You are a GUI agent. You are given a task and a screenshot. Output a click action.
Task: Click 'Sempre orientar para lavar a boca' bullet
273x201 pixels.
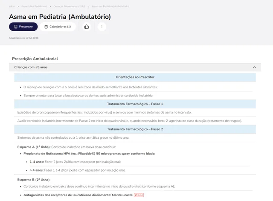[88, 96]
